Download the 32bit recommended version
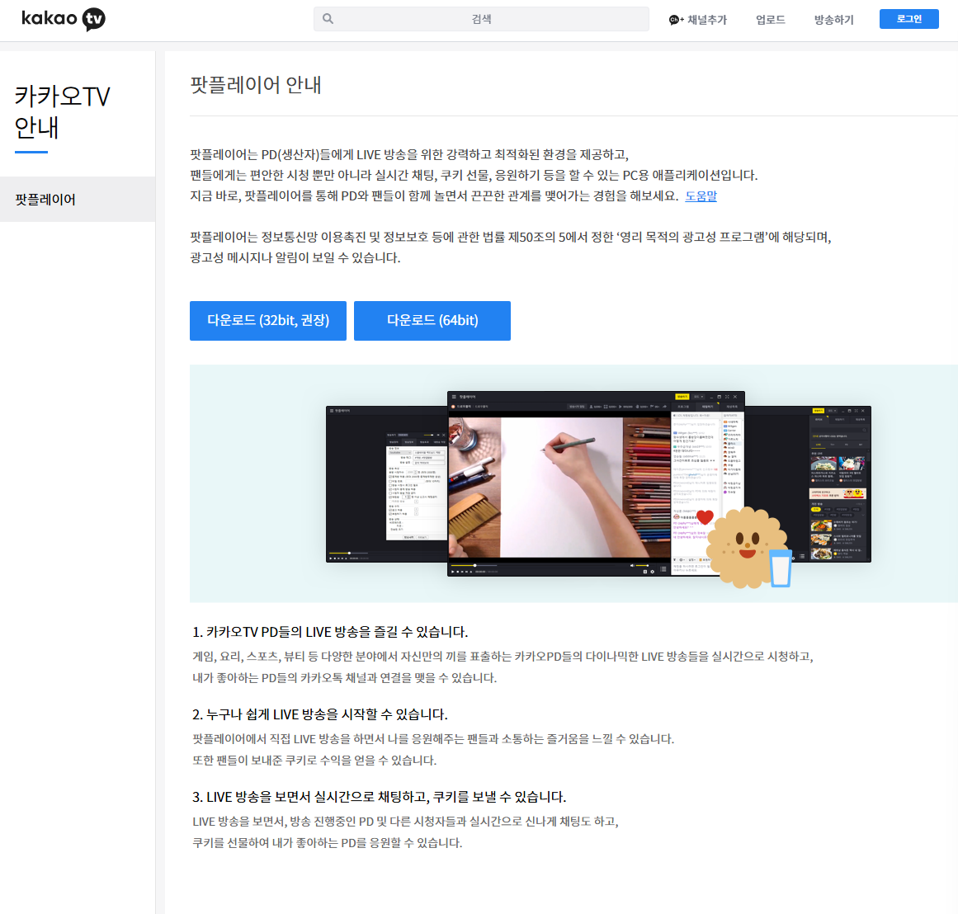The image size is (958, 914). pos(267,321)
